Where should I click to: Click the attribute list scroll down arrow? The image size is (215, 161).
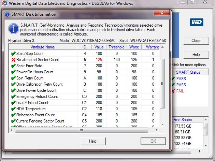coord(162,125)
